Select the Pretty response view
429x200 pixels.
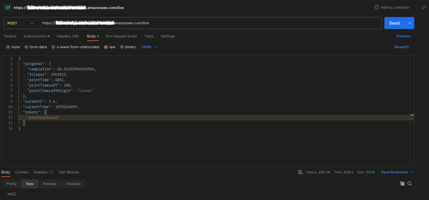(11, 184)
